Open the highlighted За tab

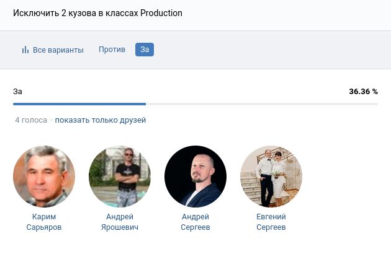pyautogui.click(x=145, y=50)
